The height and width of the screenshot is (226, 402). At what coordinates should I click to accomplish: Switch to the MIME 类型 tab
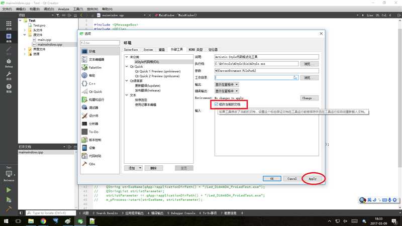[x=195, y=50]
